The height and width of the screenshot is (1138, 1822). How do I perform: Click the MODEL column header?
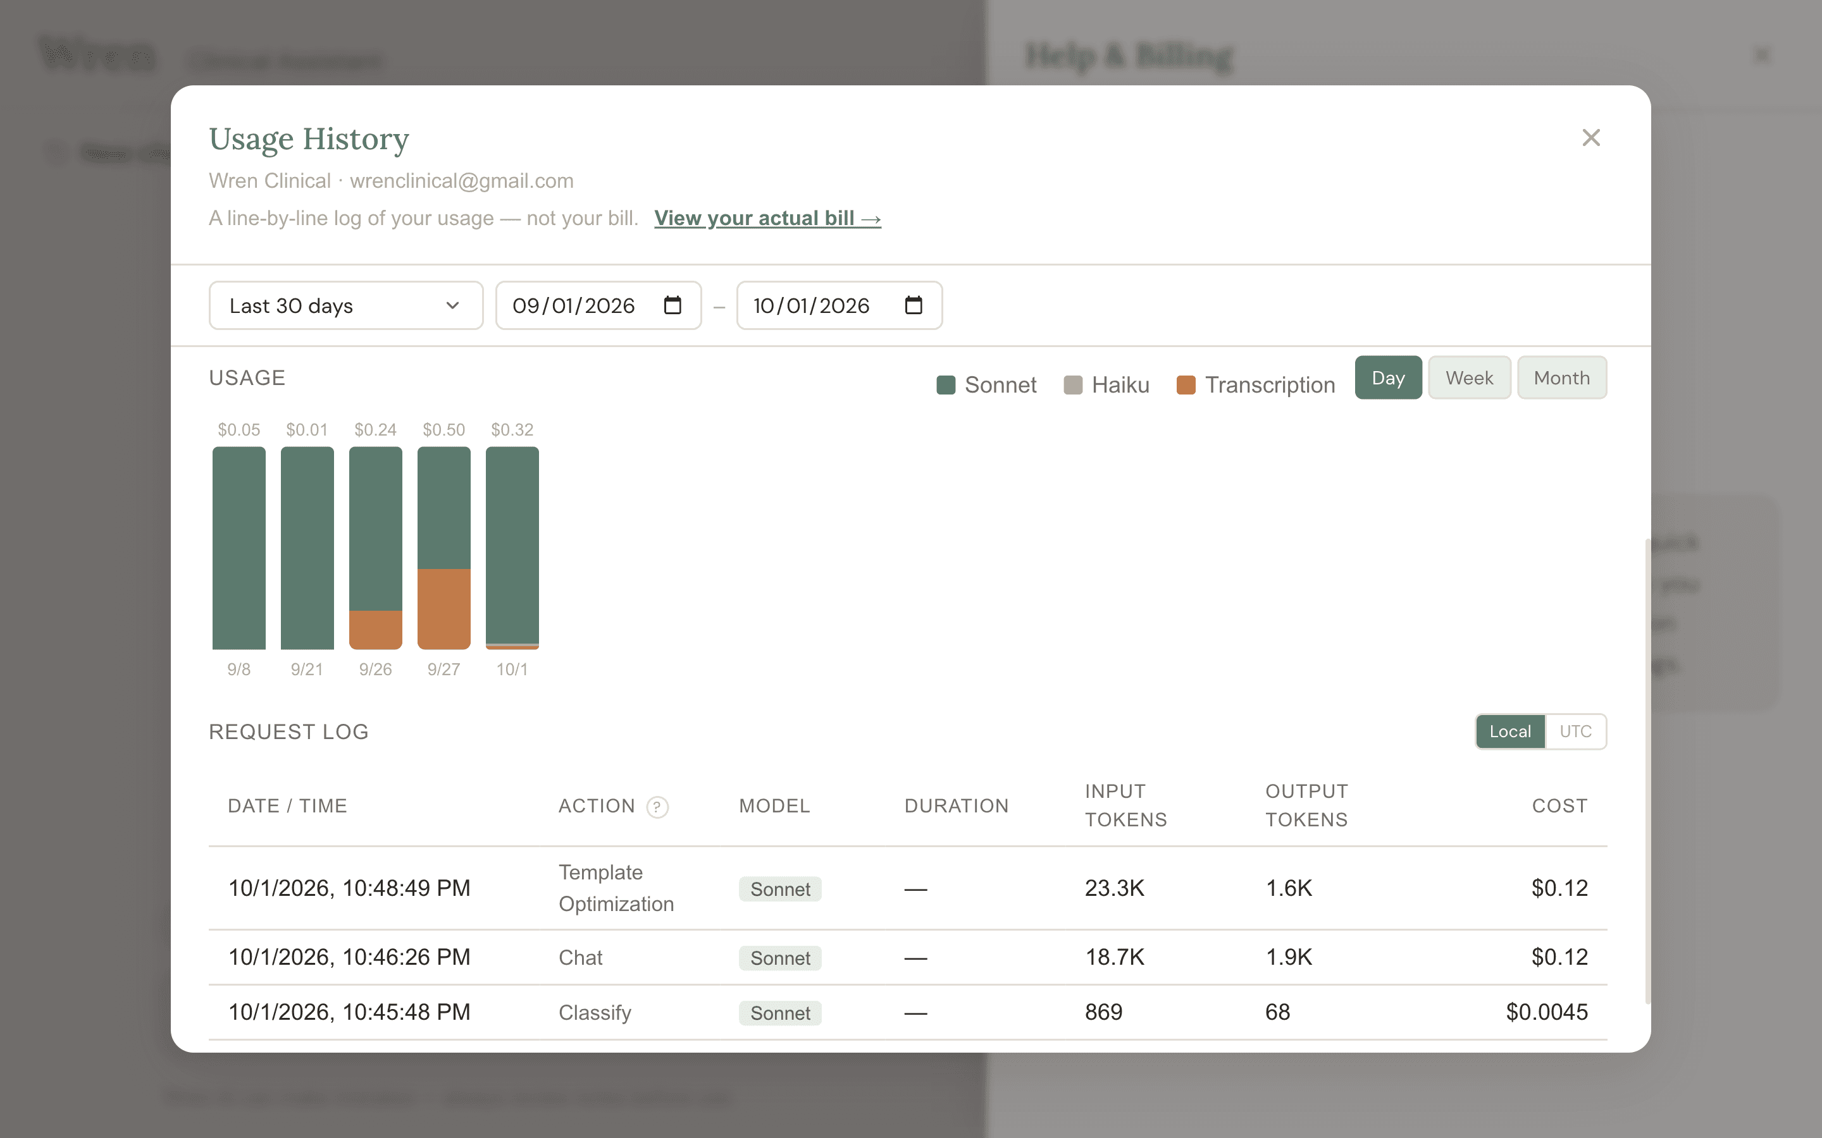click(775, 806)
